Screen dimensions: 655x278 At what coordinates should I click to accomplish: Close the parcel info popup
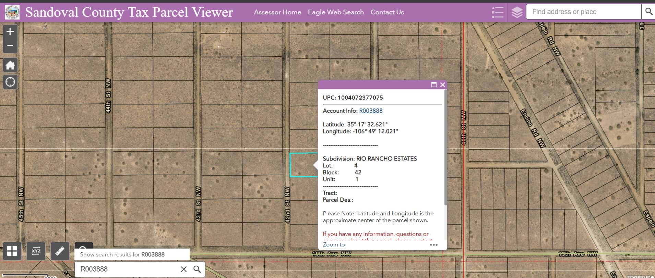tap(443, 85)
